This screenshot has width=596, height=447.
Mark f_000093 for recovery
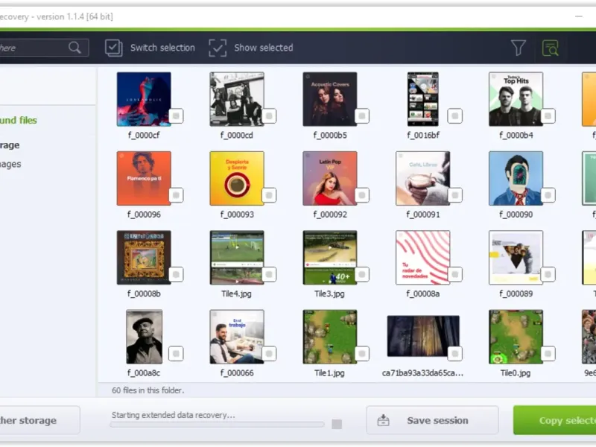(x=269, y=195)
